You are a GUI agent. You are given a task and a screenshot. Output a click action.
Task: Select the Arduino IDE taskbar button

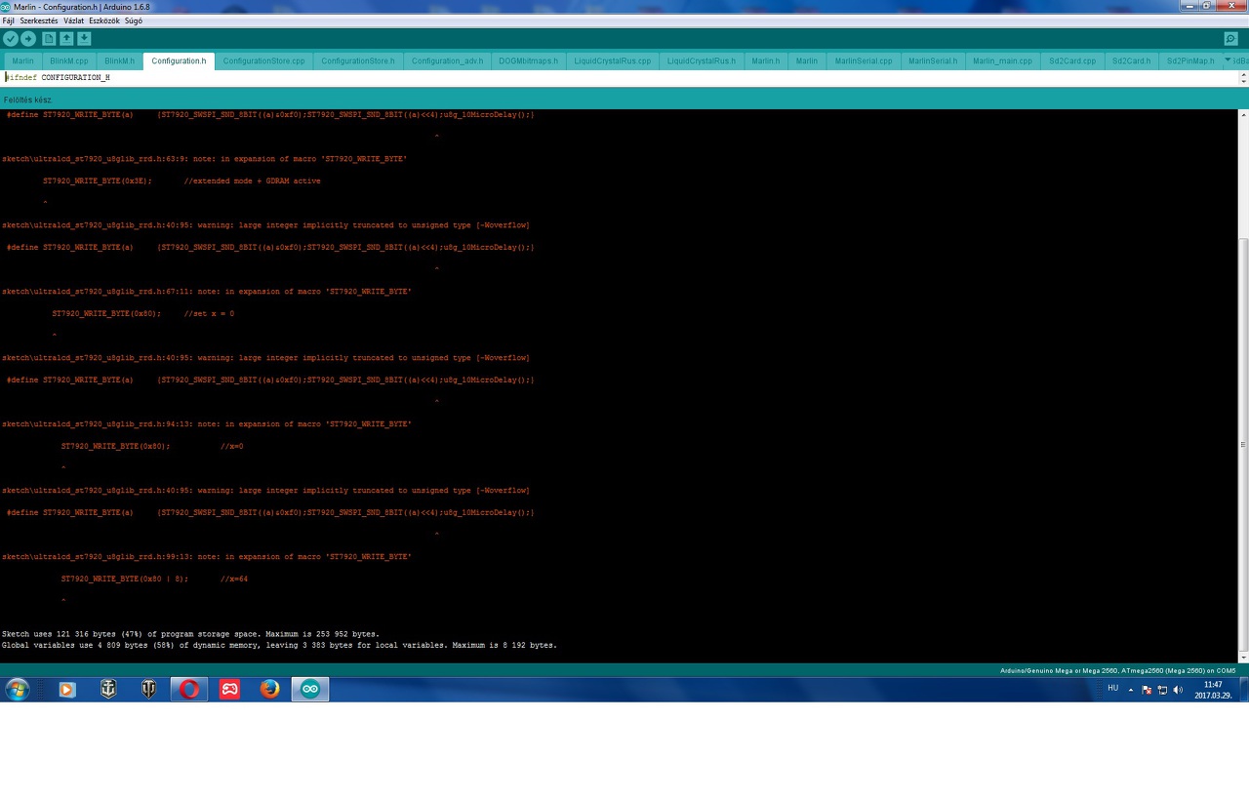click(x=310, y=690)
